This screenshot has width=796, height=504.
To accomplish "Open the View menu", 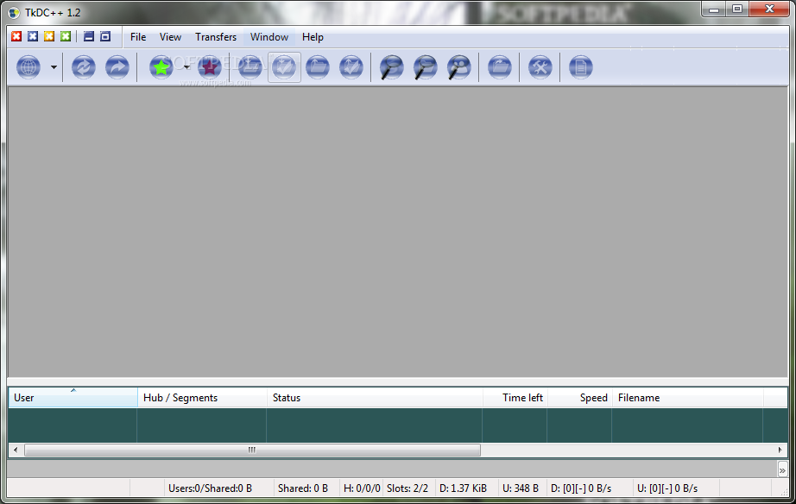I will [170, 37].
